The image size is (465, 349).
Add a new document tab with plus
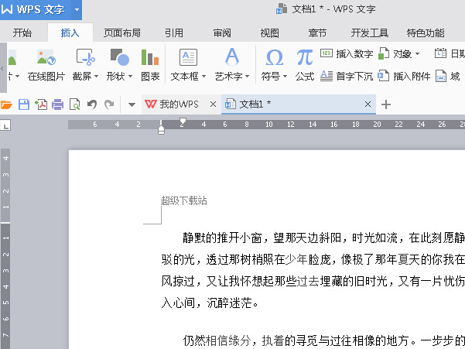click(x=386, y=104)
